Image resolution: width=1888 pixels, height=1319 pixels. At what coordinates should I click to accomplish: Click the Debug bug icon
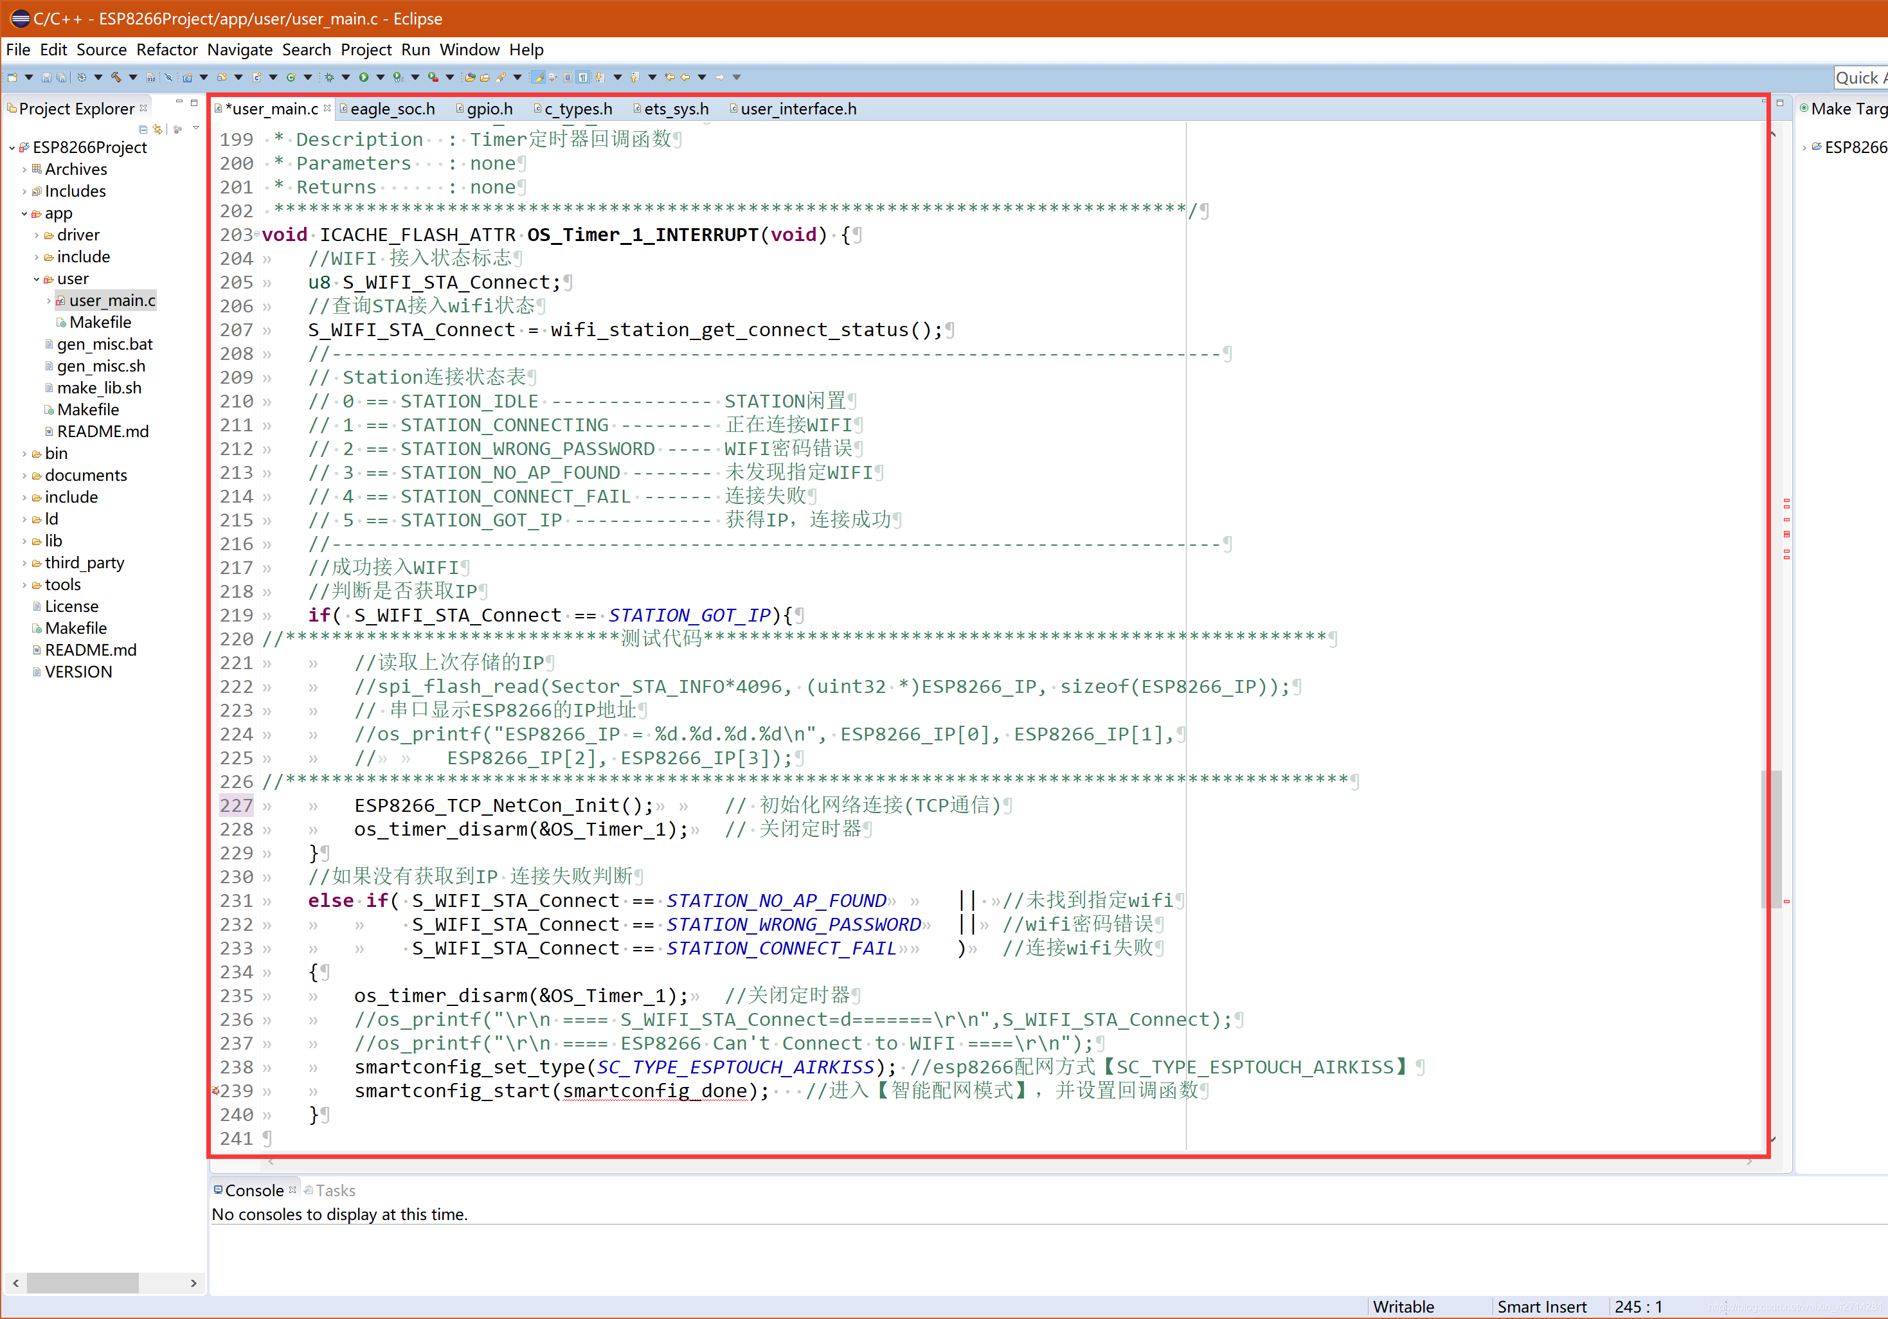(329, 77)
